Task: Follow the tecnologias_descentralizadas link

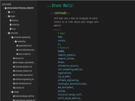Action: coord(72,84)
